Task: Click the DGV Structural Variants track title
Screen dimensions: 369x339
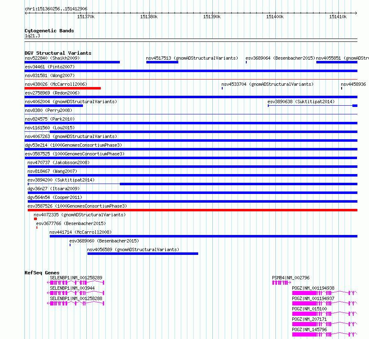Action: 58,53
